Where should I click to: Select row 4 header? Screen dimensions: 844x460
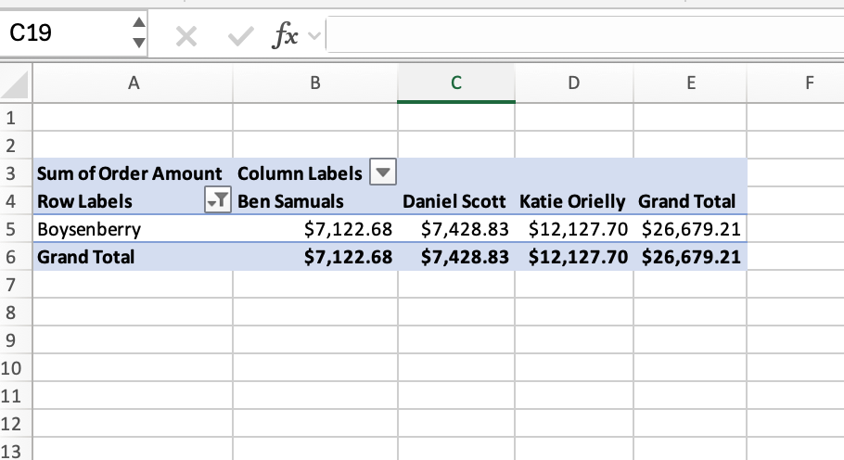16,201
